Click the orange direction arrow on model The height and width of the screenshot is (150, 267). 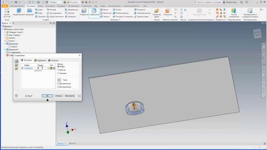(x=134, y=105)
